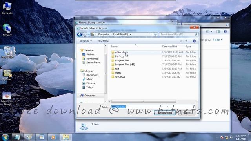Click the Include folder button
This screenshot has width=251, height=141.
pyautogui.click(x=165, y=113)
